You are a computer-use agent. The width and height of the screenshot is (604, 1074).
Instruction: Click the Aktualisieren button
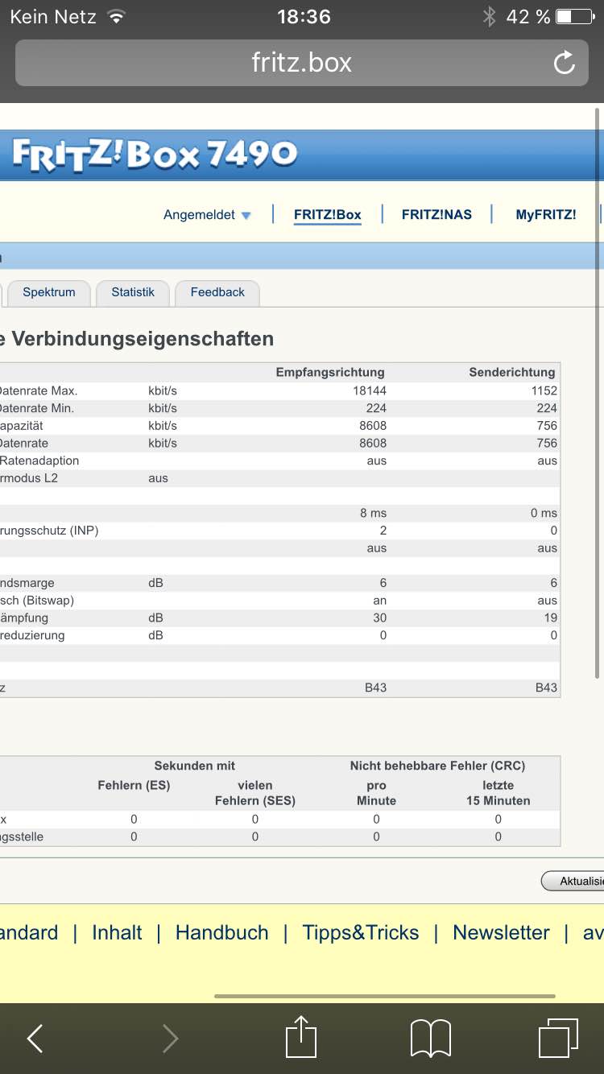point(573,881)
